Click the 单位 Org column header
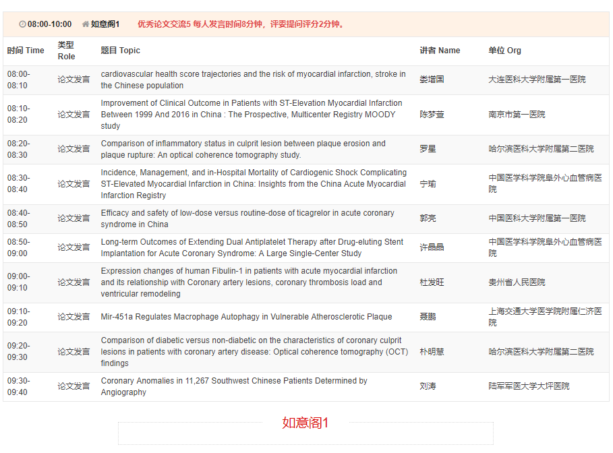The width and height of the screenshot is (613, 453). tap(504, 51)
